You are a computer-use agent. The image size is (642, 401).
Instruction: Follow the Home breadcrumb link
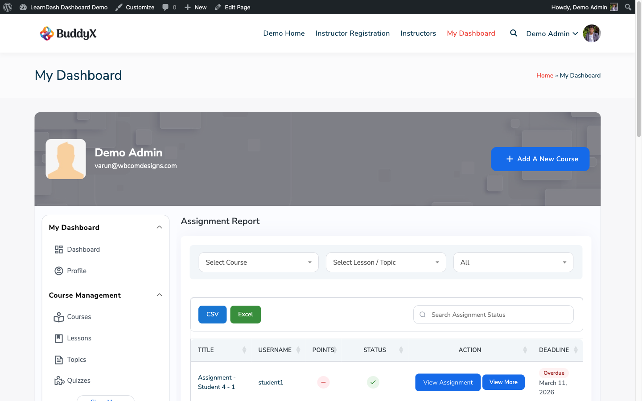(x=545, y=75)
